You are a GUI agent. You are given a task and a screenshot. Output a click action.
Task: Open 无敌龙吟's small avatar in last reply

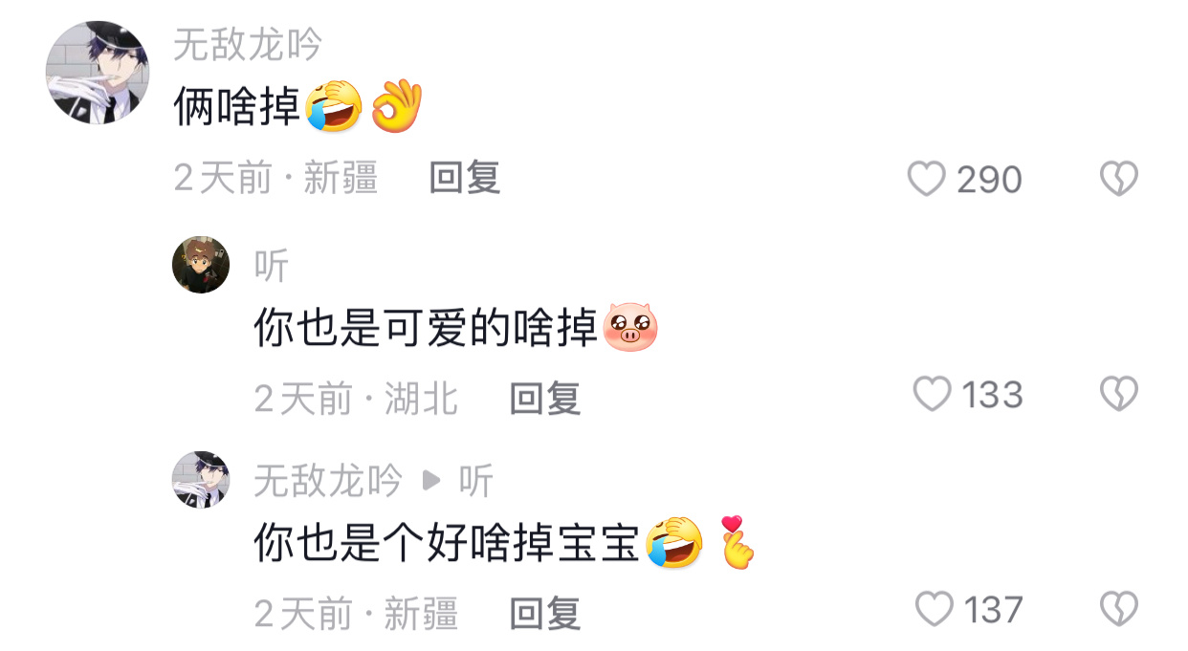coord(201,480)
